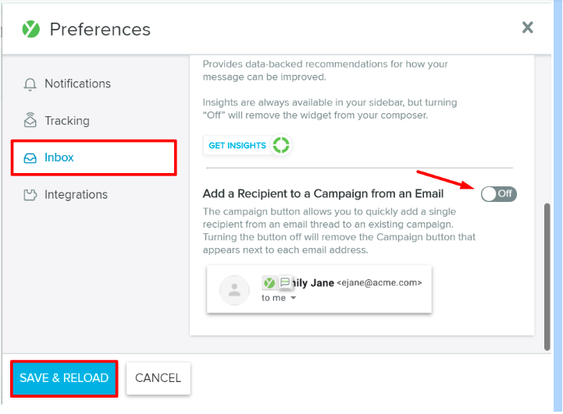Toggle Add a Recipient to Campaign switch

(x=499, y=194)
